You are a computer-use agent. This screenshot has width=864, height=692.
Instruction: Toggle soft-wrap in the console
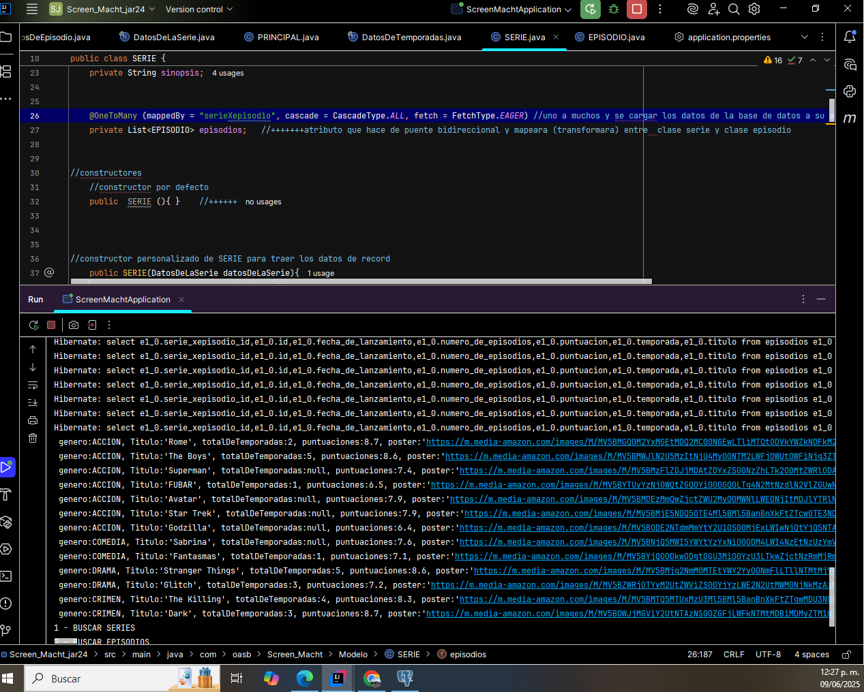tap(33, 385)
